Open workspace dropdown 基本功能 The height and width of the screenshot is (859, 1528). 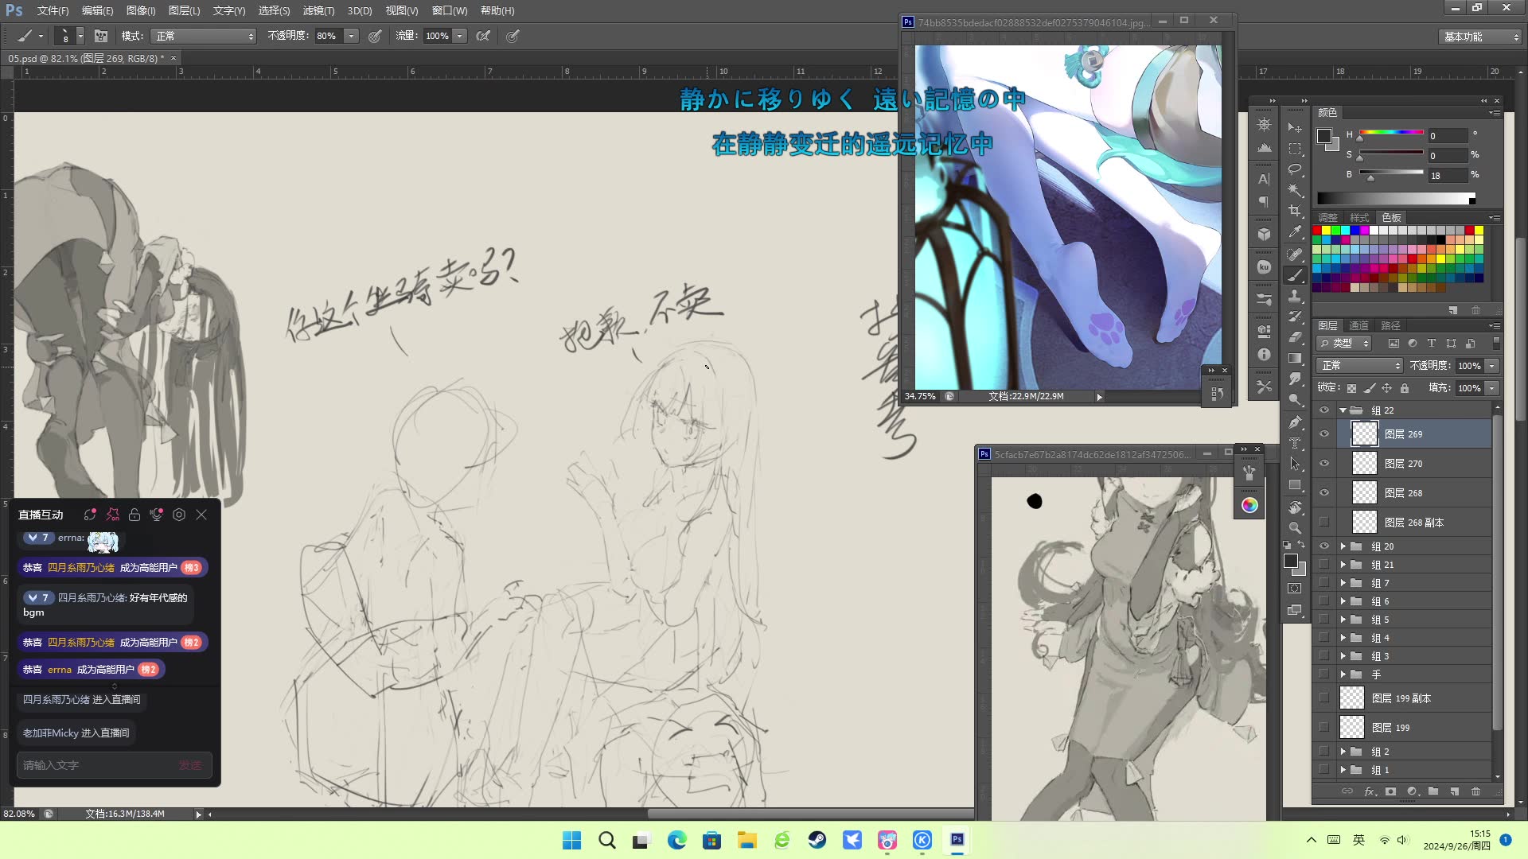coord(1481,37)
